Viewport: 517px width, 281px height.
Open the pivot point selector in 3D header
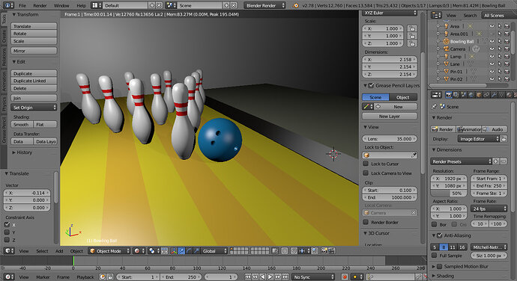(154, 251)
